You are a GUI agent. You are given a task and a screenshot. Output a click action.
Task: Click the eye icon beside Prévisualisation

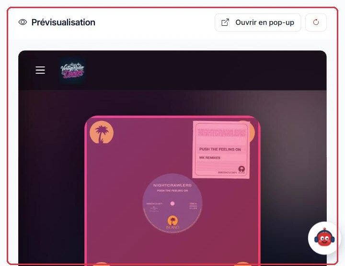(x=23, y=22)
